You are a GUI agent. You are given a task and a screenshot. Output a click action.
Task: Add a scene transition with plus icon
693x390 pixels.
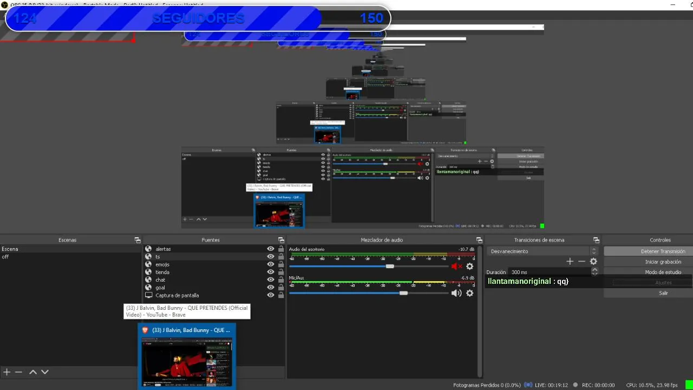point(570,262)
